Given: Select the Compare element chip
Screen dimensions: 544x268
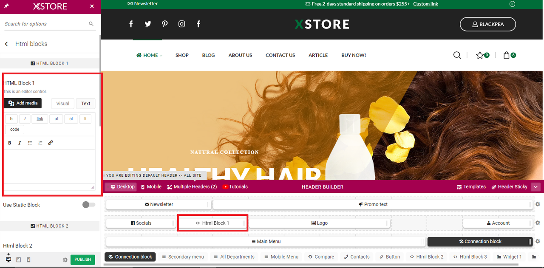Looking at the screenshot, I should click(321, 257).
